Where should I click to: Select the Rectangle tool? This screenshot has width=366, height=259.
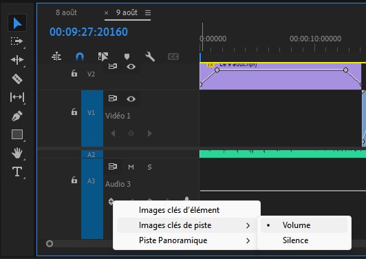coord(17,134)
